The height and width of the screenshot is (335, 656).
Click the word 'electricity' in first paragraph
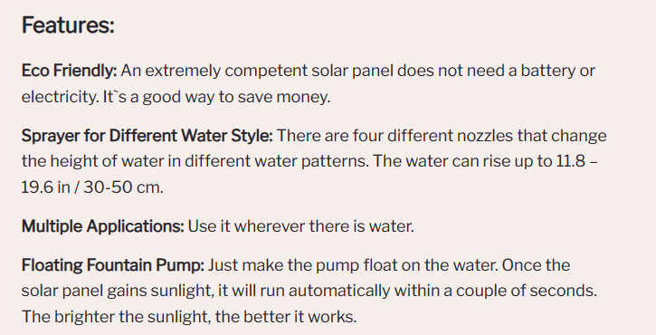(x=61, y=97)
